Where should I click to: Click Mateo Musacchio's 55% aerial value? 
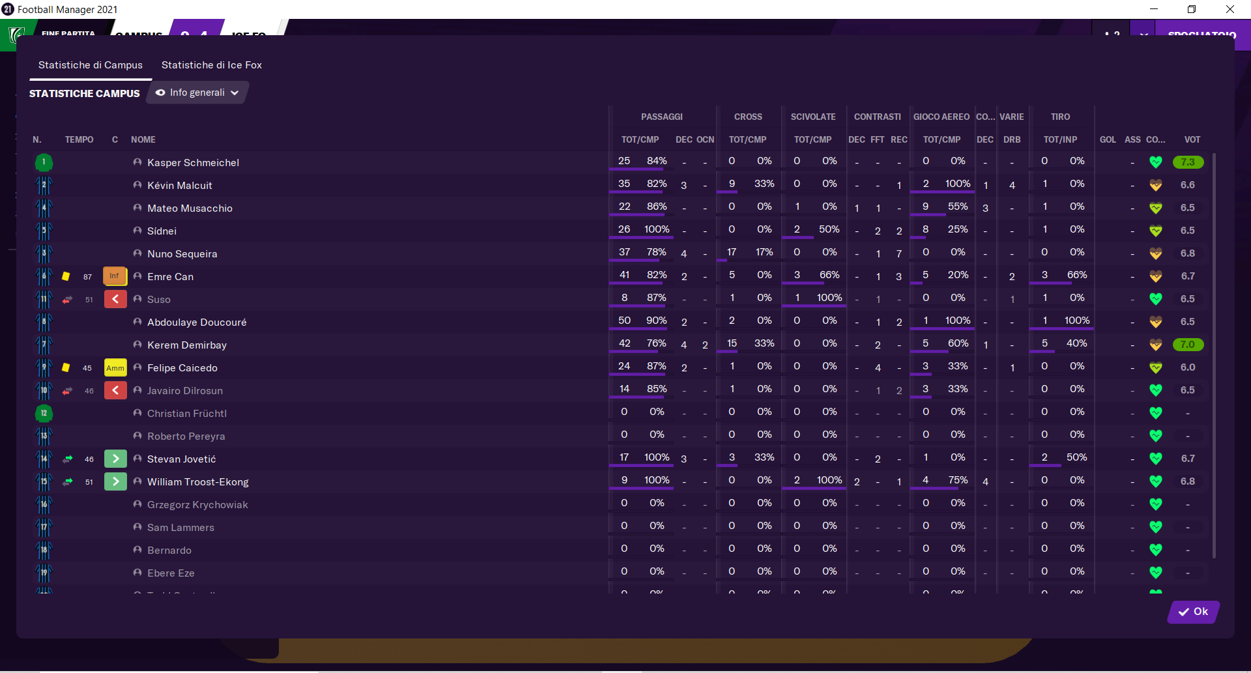[958, 207]
